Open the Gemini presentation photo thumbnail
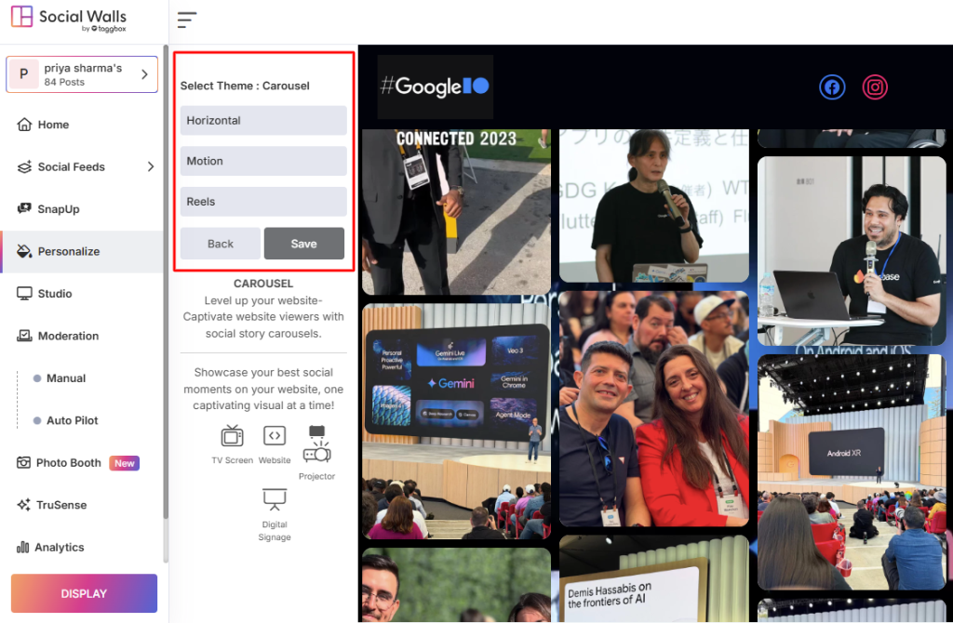This screenshot has width=953, height=623. click(456, 420)
